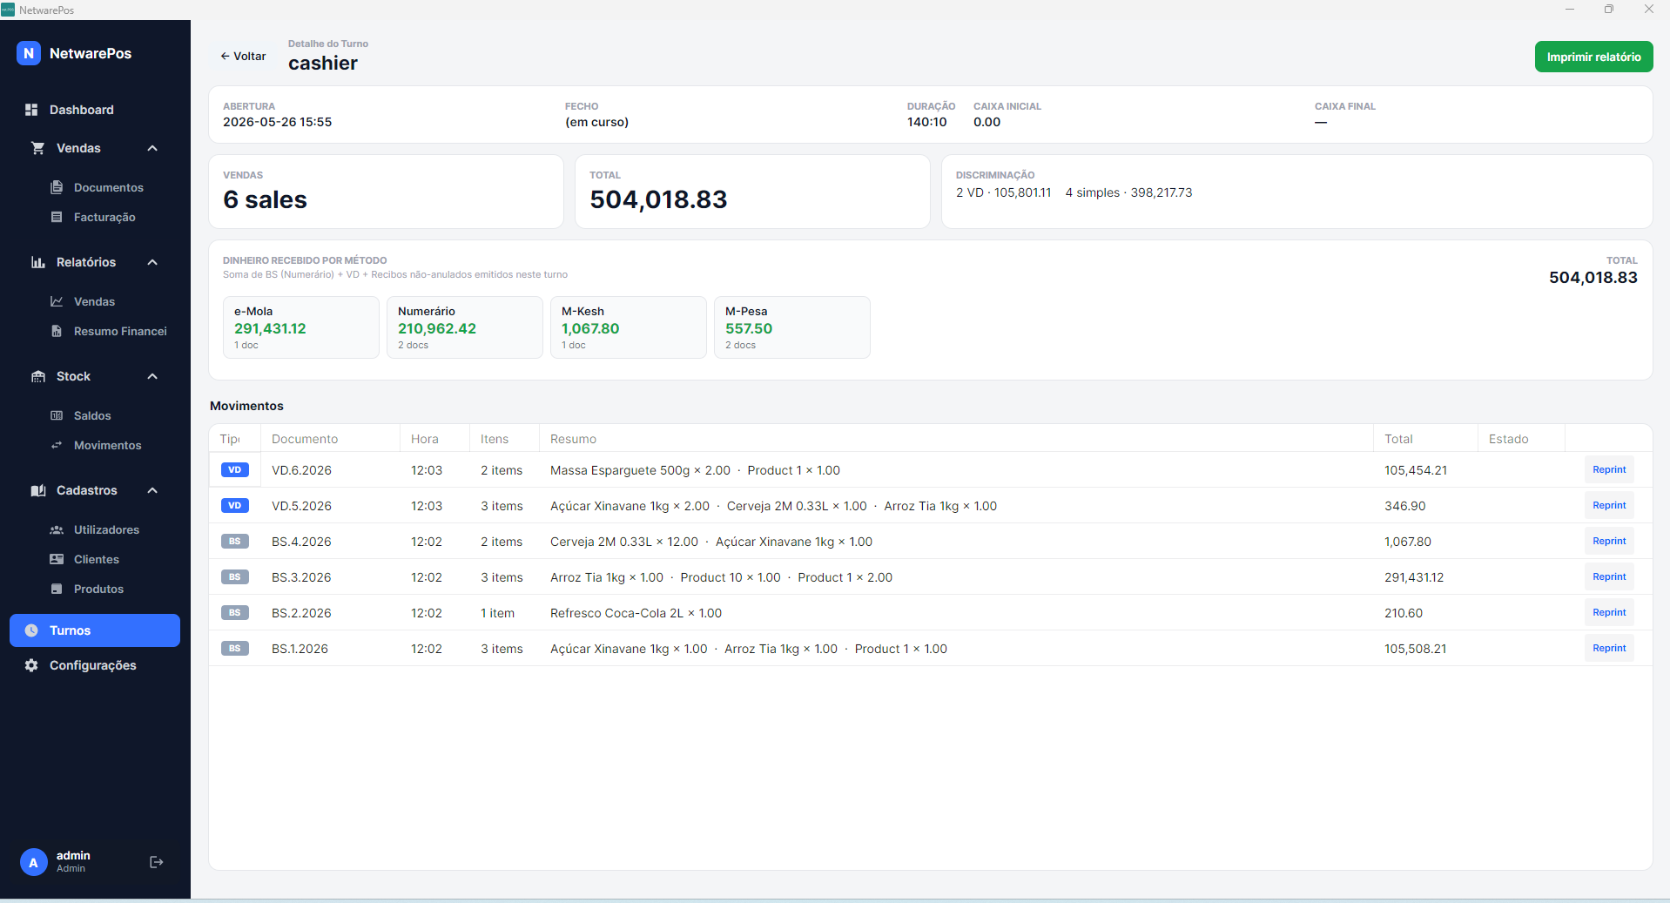
Task: Click the Stock warehouse icon
Action: 38,376
